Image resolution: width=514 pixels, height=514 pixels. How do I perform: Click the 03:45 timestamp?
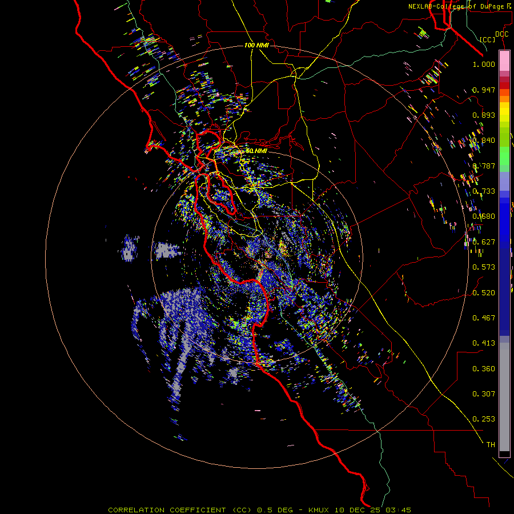pyautogui.click(x=398, y=510)
